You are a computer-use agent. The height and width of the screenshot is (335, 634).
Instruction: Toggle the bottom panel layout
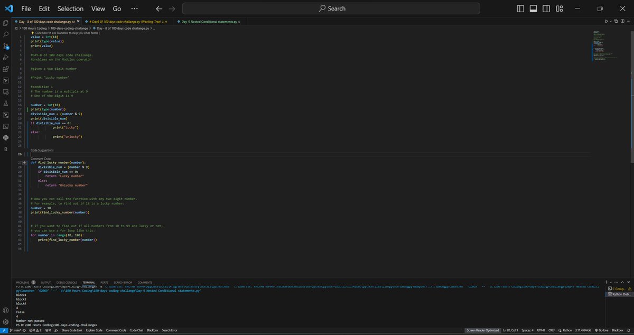[x=533, y=8]
